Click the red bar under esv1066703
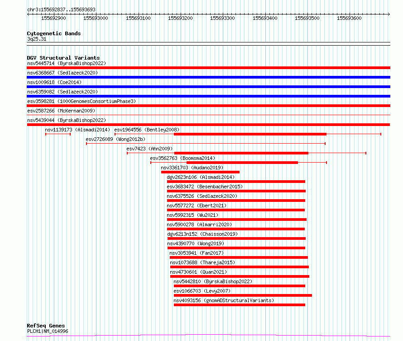403x341 pixels. 243,295
